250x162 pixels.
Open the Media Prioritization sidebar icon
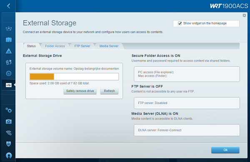(9, 62)
